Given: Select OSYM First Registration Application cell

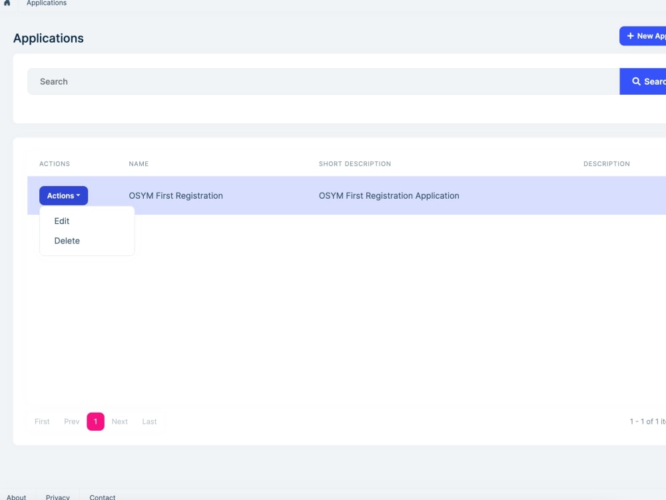Looking at the screenshot, I should [389, 195].
